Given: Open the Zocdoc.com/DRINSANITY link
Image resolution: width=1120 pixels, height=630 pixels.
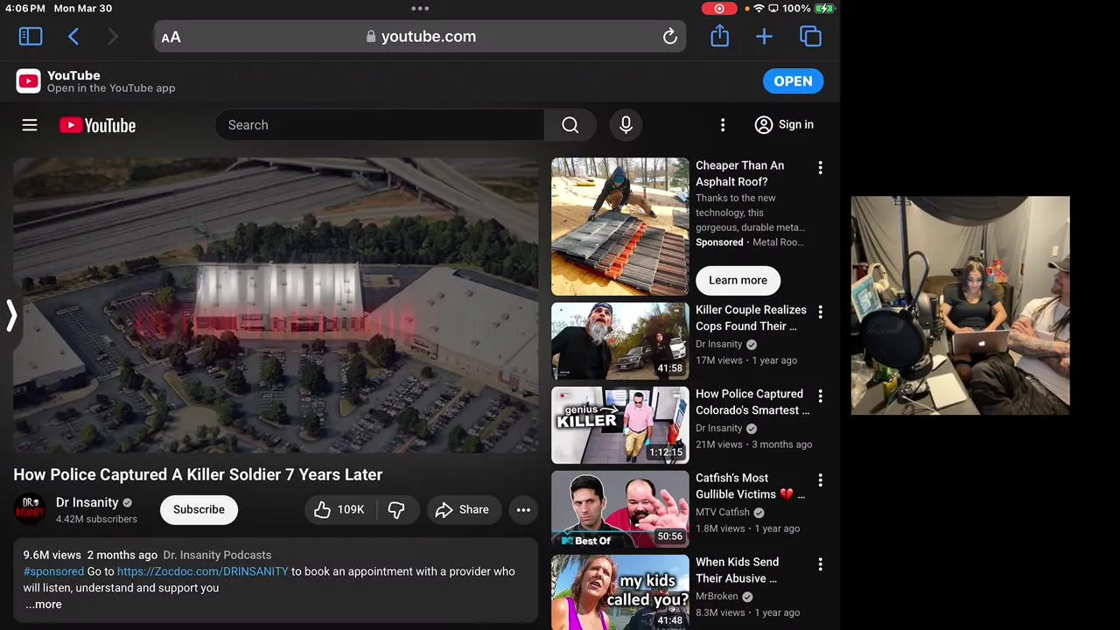Looking at the screenshot, I should pos(203,571).
